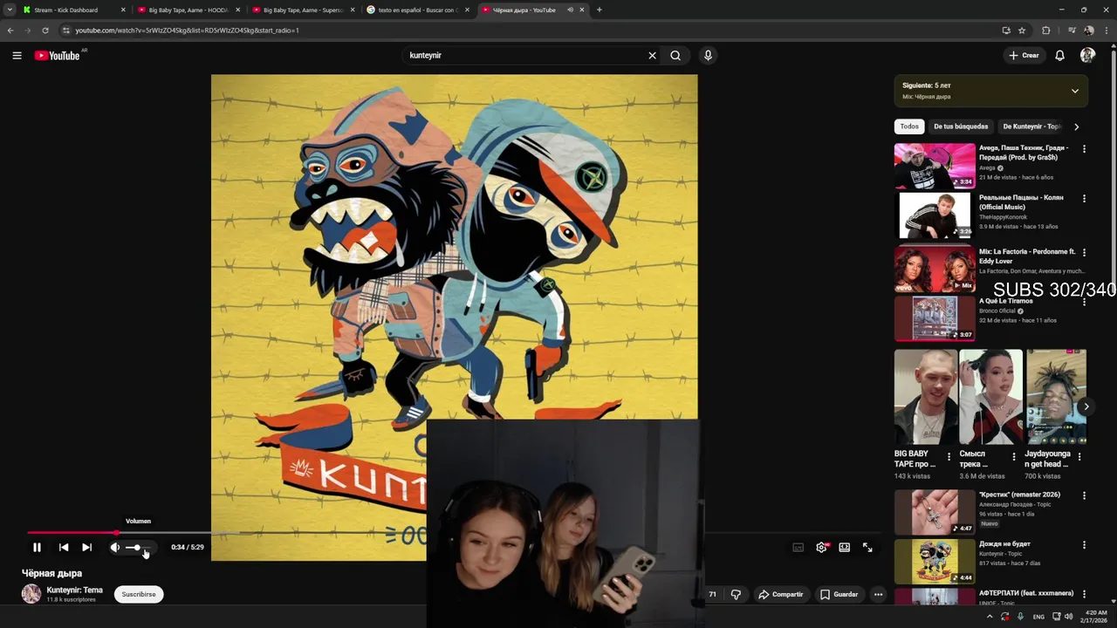Open the player settings gear
The image size is (1117, 628).
pos(821,547)
